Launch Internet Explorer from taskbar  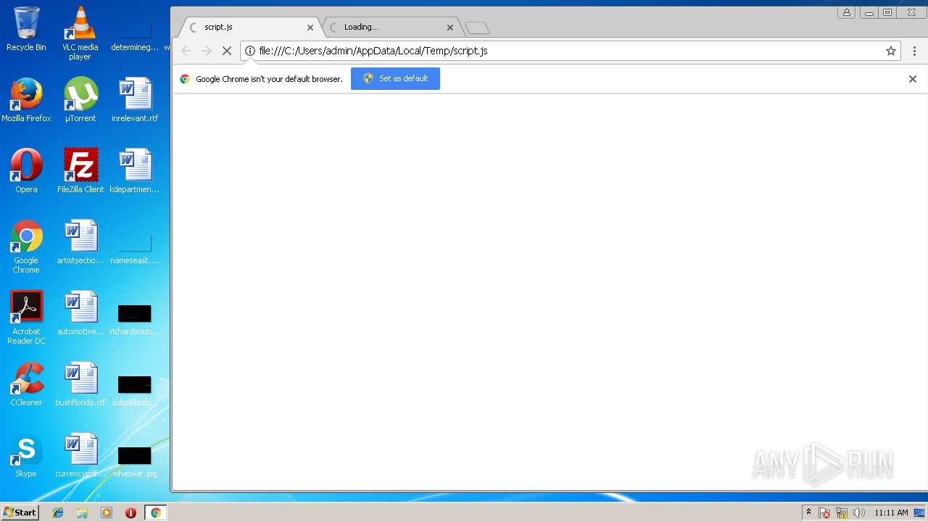(x=58, y=513)
